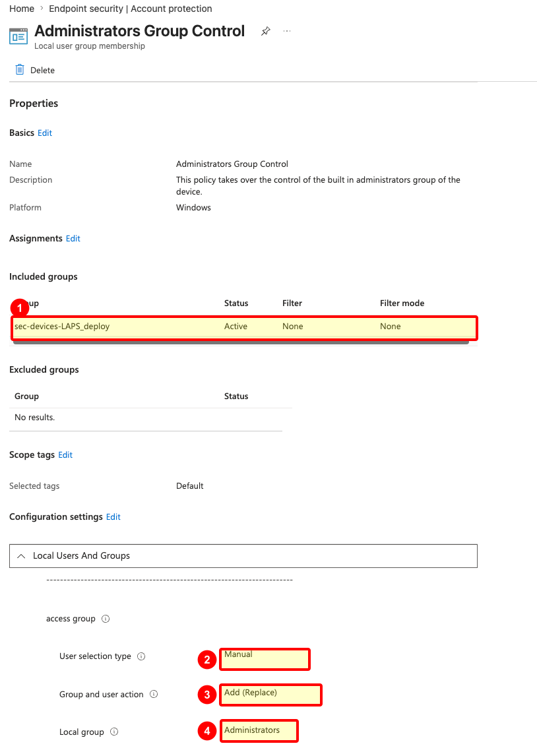
Task: Go to Home breadcrumb
Action: 22,9
